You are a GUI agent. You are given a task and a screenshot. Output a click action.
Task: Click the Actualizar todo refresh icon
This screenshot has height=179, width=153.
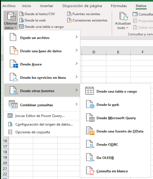[124, 17]
